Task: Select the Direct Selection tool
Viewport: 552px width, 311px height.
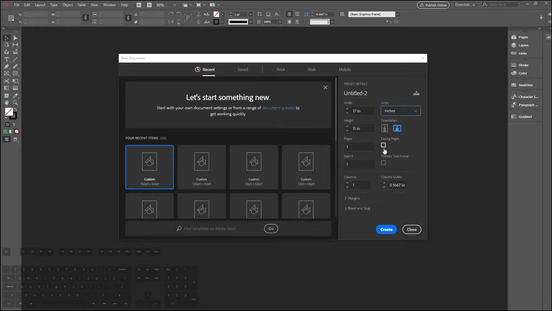Action: (x=15, y=38)
